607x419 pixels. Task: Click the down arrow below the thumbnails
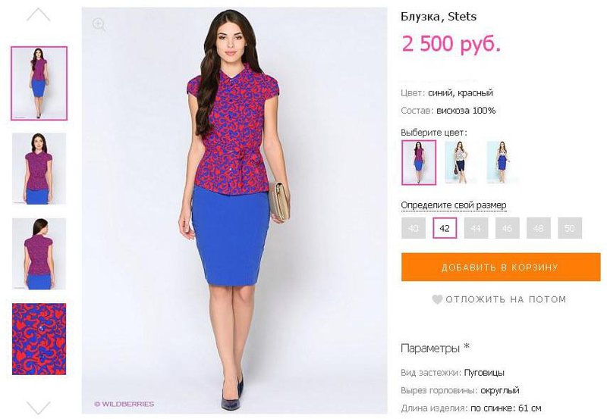pos(39,408)
